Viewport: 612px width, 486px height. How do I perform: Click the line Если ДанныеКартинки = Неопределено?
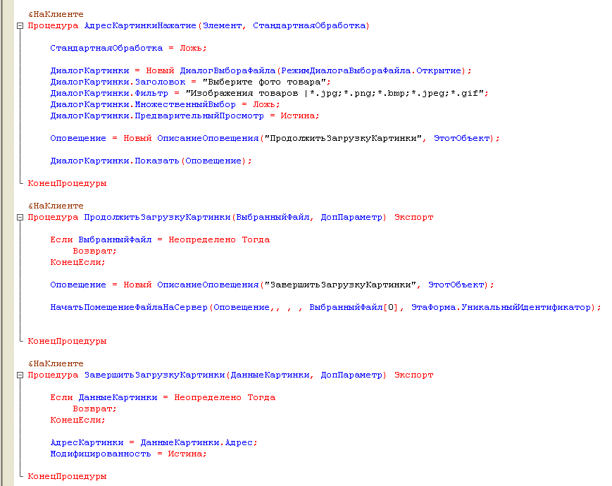(163, 398)
